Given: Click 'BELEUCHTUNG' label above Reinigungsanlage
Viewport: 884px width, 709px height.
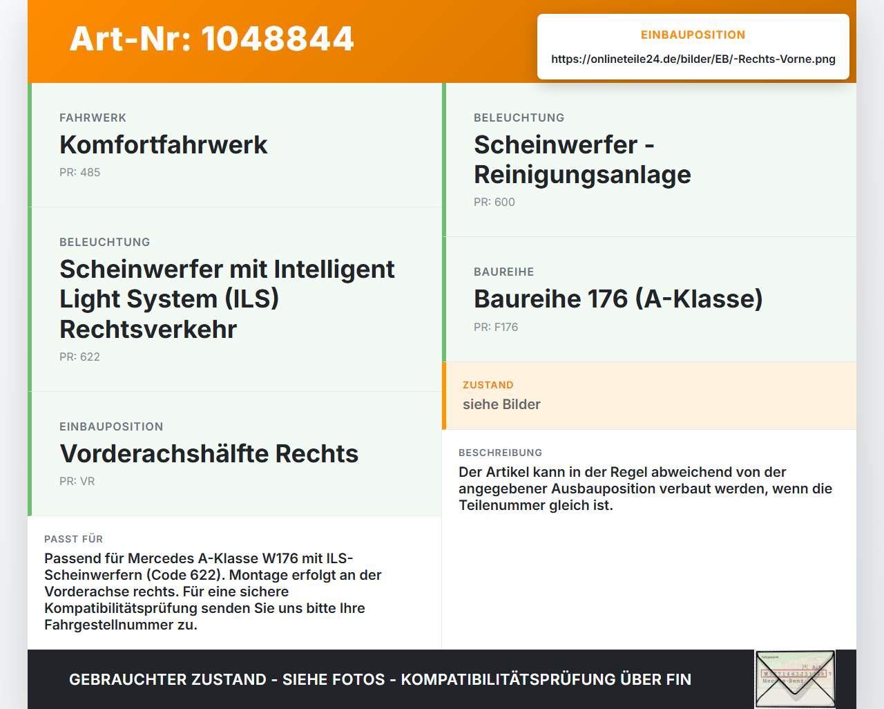Looking at the screenshot, I should [x=519, y=117].
